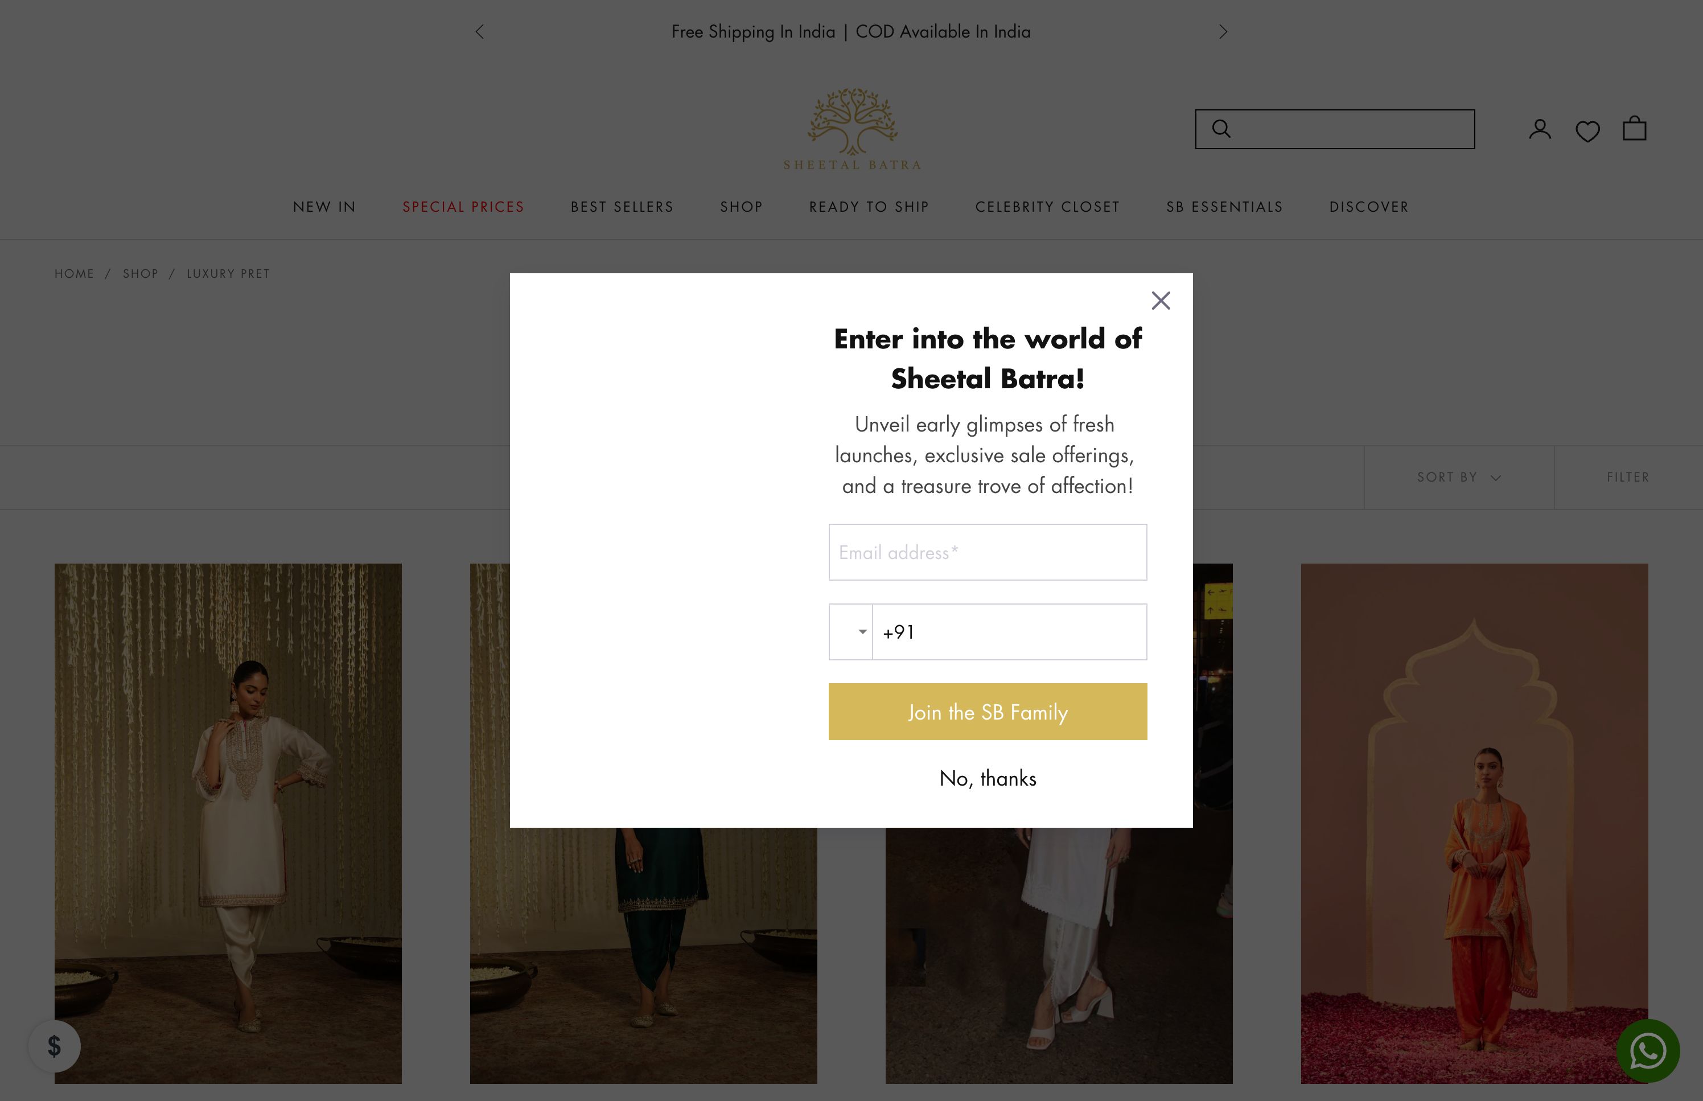Viewport: 1703px width, 1101px height.
Task: Open the Filter panel
Action: [x=1627, y=477]
